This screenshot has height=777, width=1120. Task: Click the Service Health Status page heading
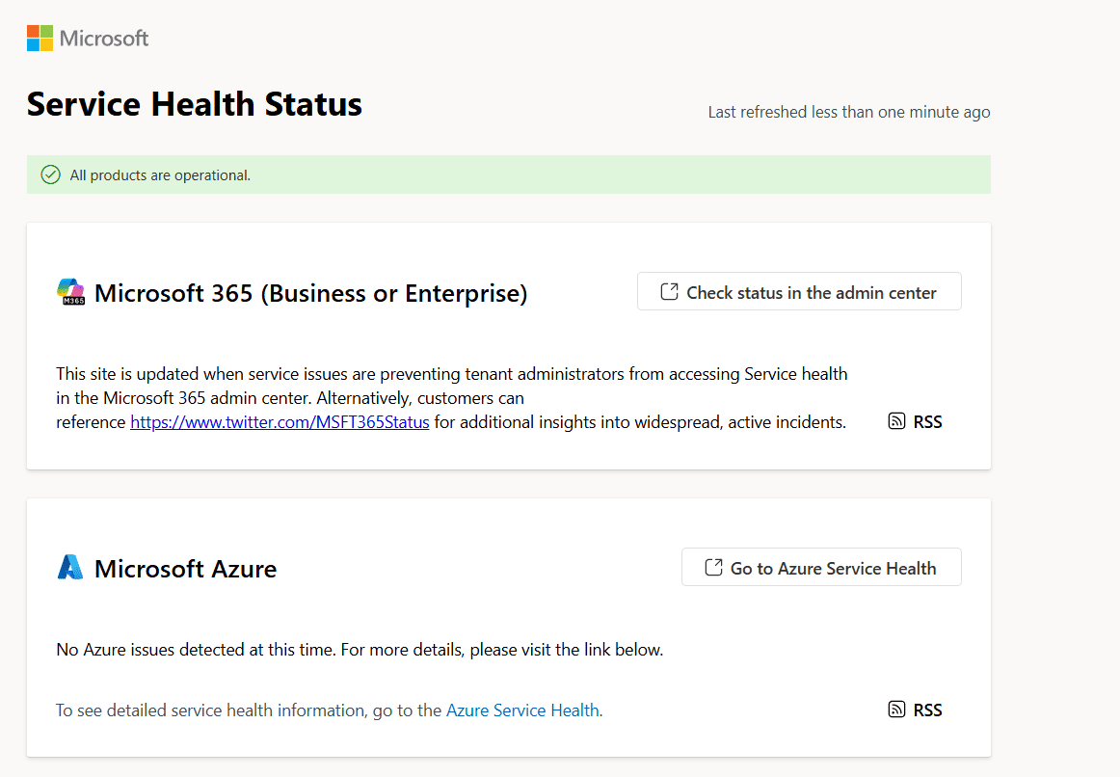pos(195,104)
